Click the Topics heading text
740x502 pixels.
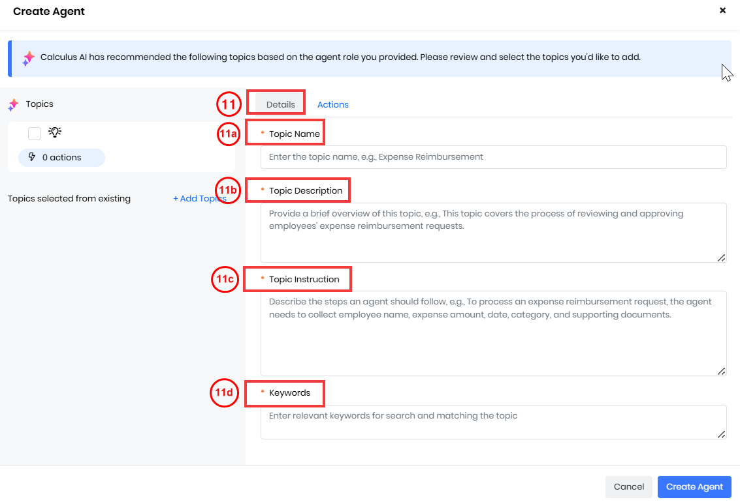coord(40,104)
